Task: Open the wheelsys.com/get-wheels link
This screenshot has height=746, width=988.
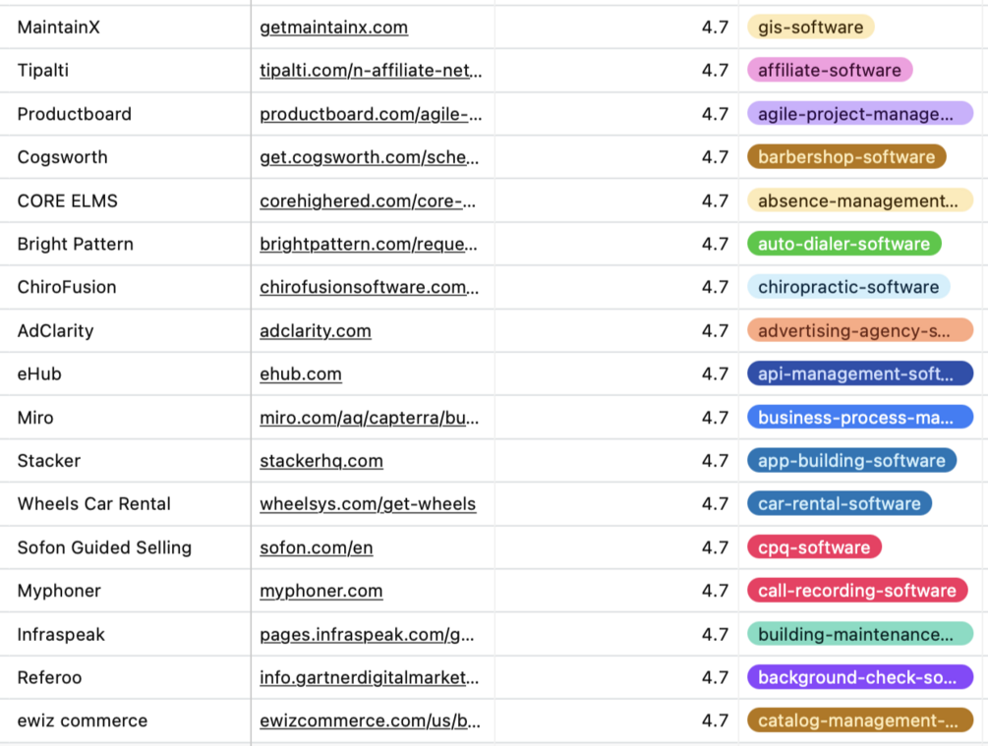Action: [368, 503]
